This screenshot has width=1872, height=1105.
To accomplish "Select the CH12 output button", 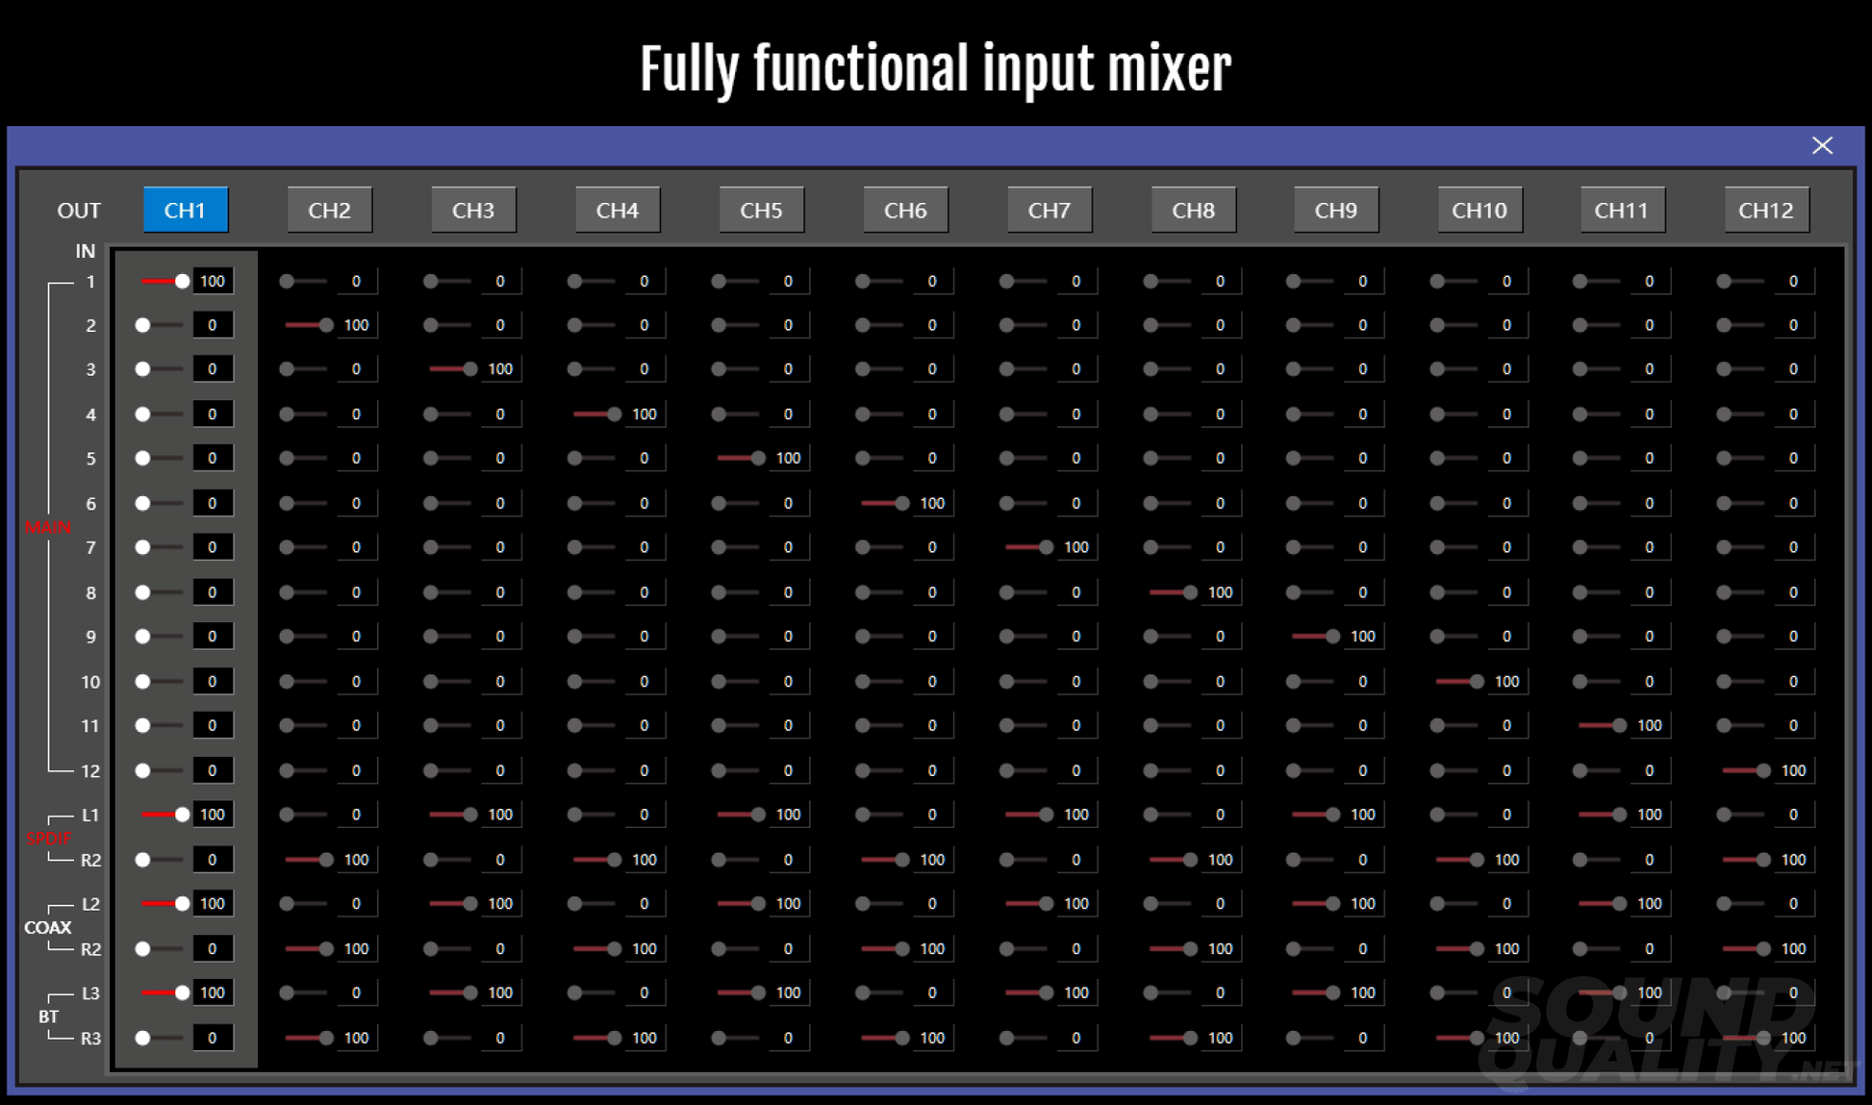I will point(1766,210).
